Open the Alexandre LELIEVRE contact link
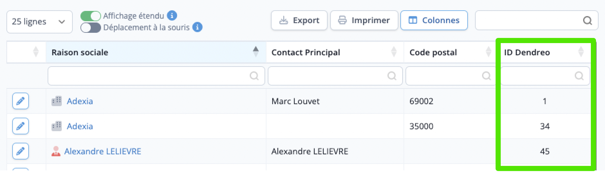The height and width of the screenshot is (172, 605). 103,151
